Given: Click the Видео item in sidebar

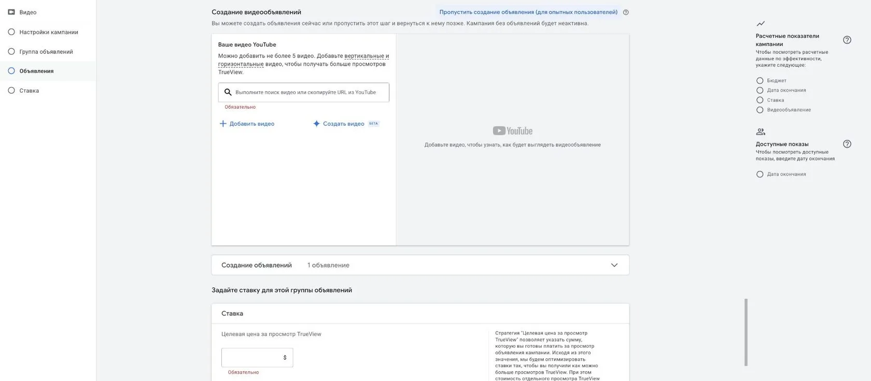Looking at the screenshot, I should 22,12.
